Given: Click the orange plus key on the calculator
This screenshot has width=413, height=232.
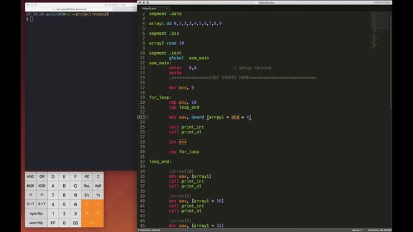Looking at the screenshot, I should pos(98,213).
